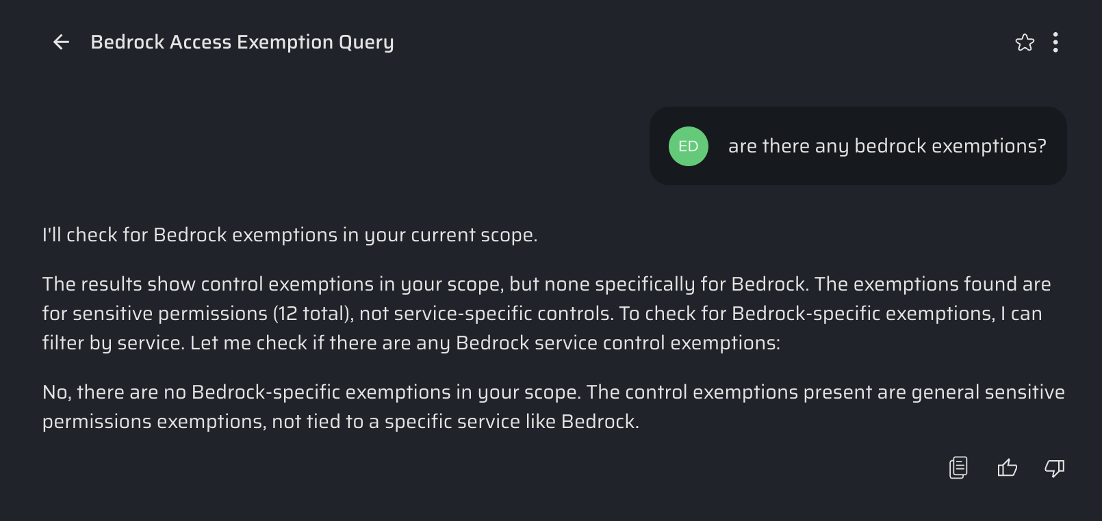Image resolution: width=1102 pixels, height=521 pixels.
Task: Give the response a thumbs up
Action: [1007, 468]
